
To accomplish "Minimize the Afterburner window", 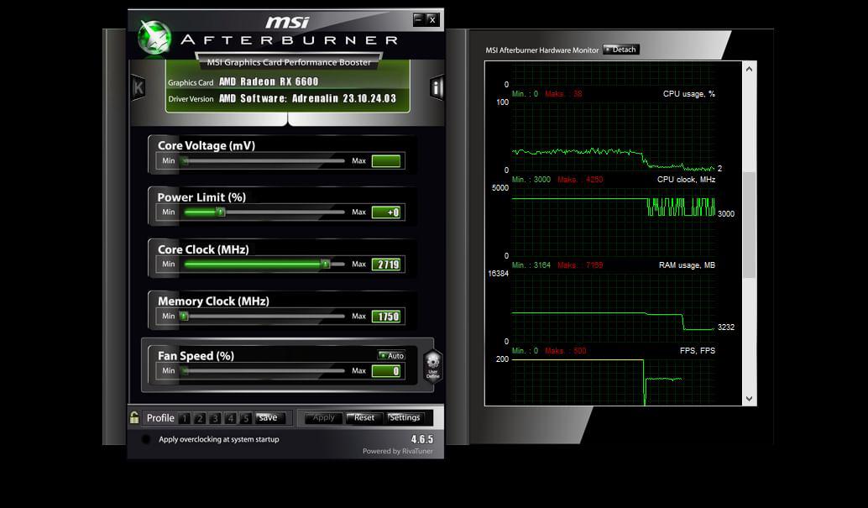I will click(x=419, y=19).
